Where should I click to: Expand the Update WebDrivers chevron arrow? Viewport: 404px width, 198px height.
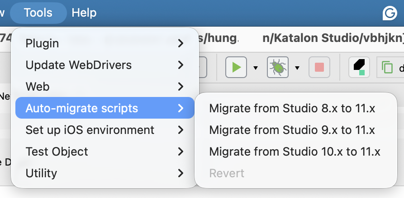click(181, 65)
